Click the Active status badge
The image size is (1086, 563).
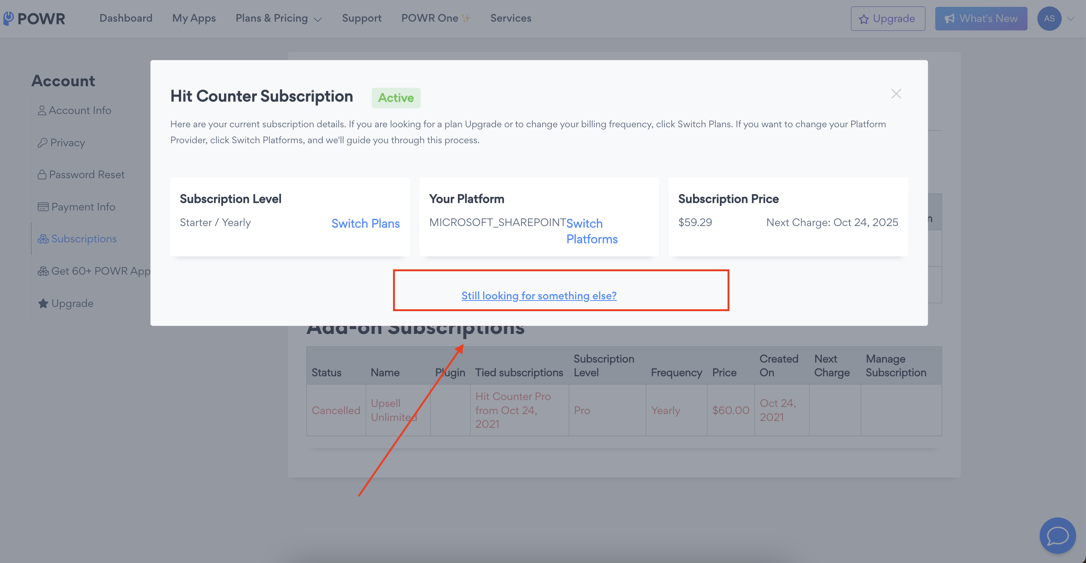click(396, 98)
